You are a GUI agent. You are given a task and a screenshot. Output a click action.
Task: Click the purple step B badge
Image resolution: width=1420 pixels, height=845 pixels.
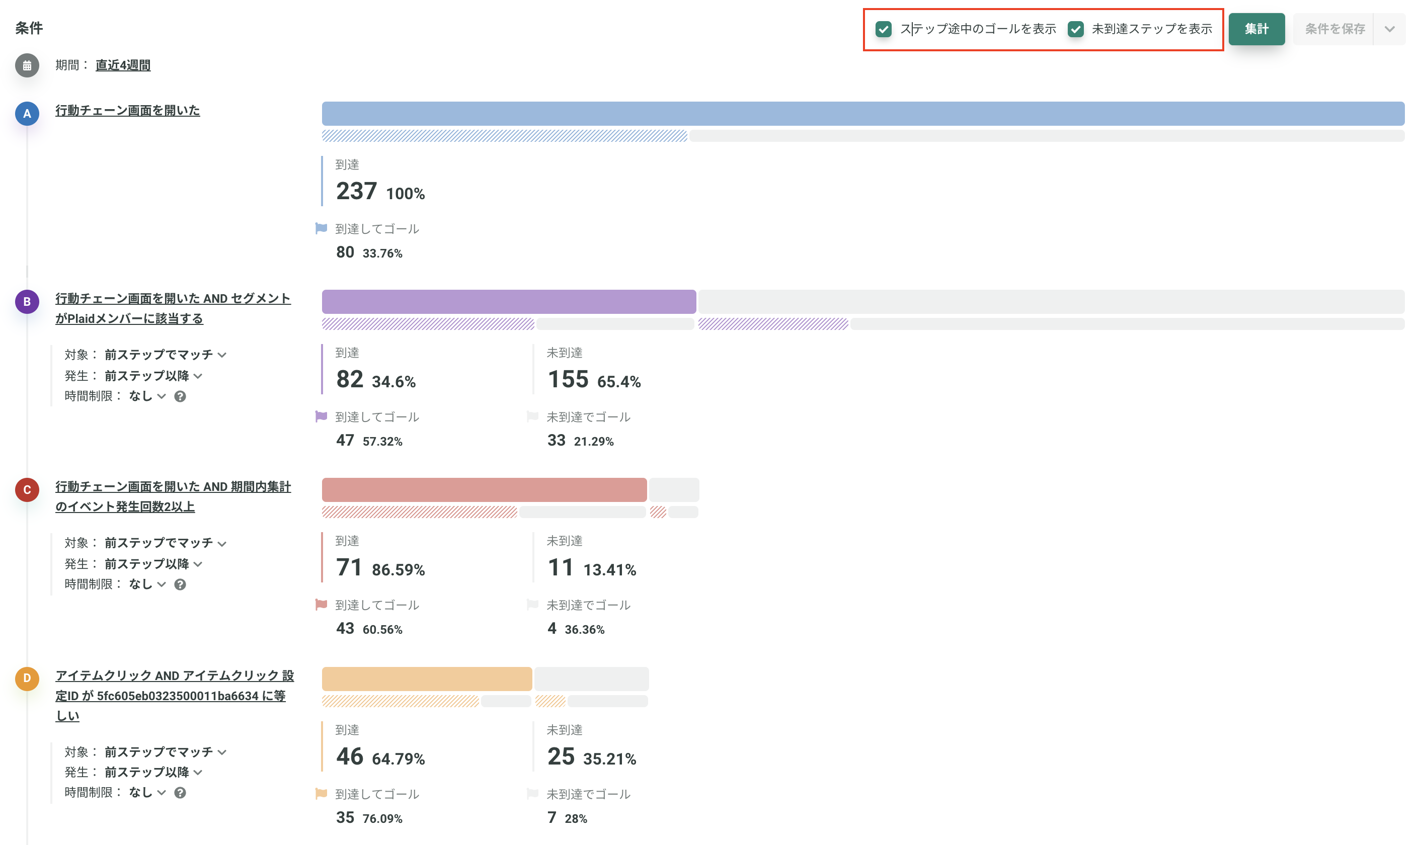27,302
